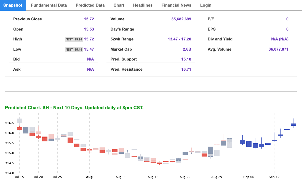Click the Login tab
The height and width of the screenshot is (181, 302).
tap(205, 5)
